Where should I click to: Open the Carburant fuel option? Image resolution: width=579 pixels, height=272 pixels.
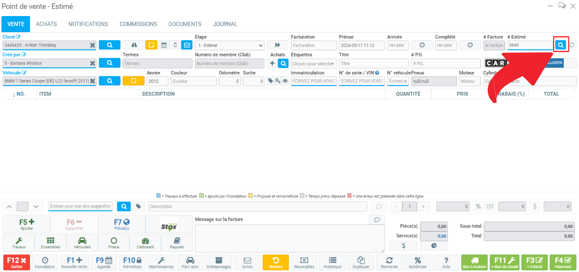pos(145,243)
